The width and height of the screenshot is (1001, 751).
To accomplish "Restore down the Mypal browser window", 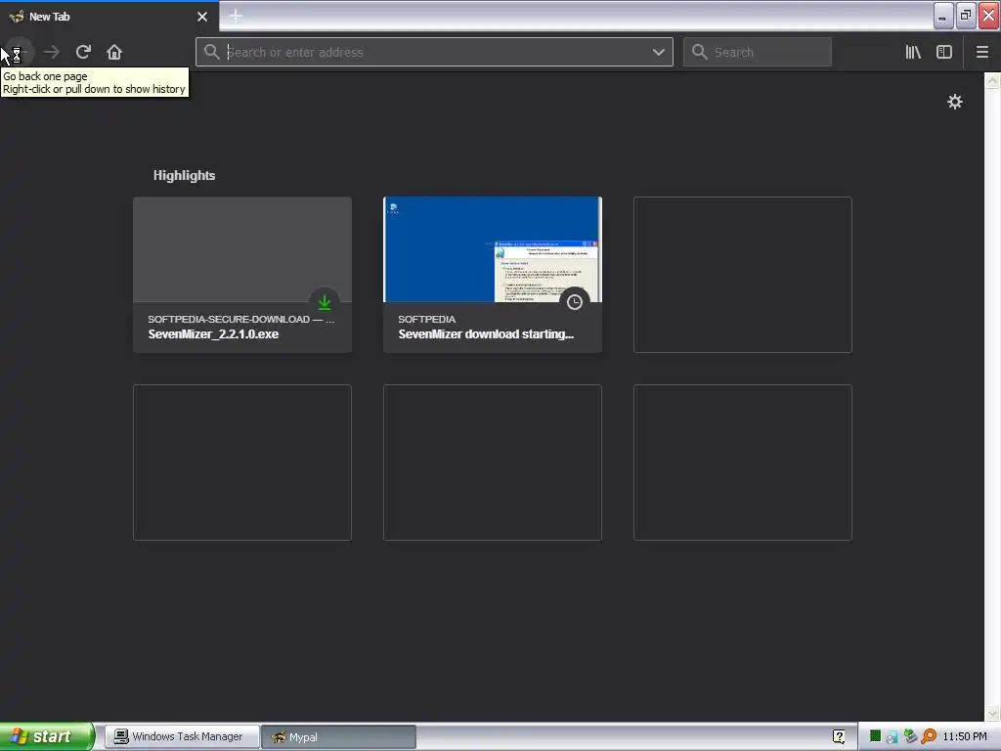I will coord(966,16).
